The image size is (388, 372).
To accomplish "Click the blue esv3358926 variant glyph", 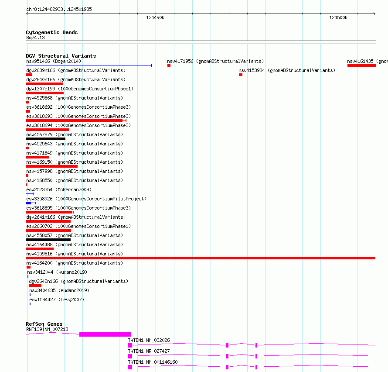I will click(31, 203).
